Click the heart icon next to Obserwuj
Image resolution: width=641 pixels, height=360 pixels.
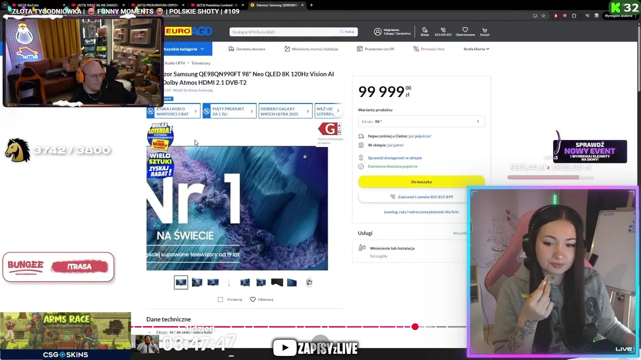pyautogui.click(x=252, y=299)
